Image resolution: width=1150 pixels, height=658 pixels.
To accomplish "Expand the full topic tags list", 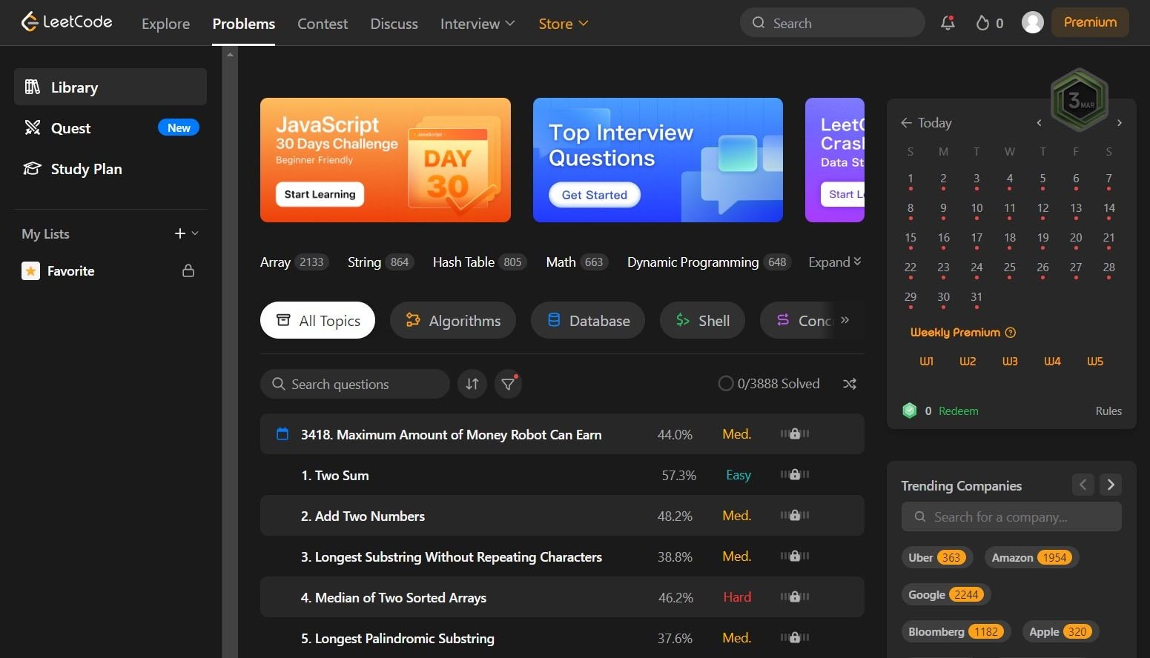I will [835, 262].
